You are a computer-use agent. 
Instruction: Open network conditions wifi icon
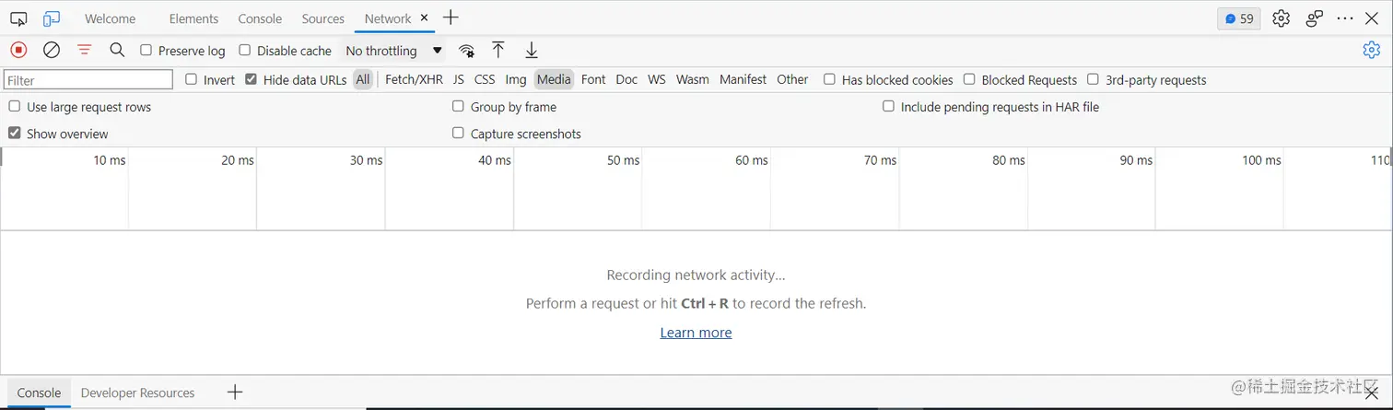(x=467, y=51)
